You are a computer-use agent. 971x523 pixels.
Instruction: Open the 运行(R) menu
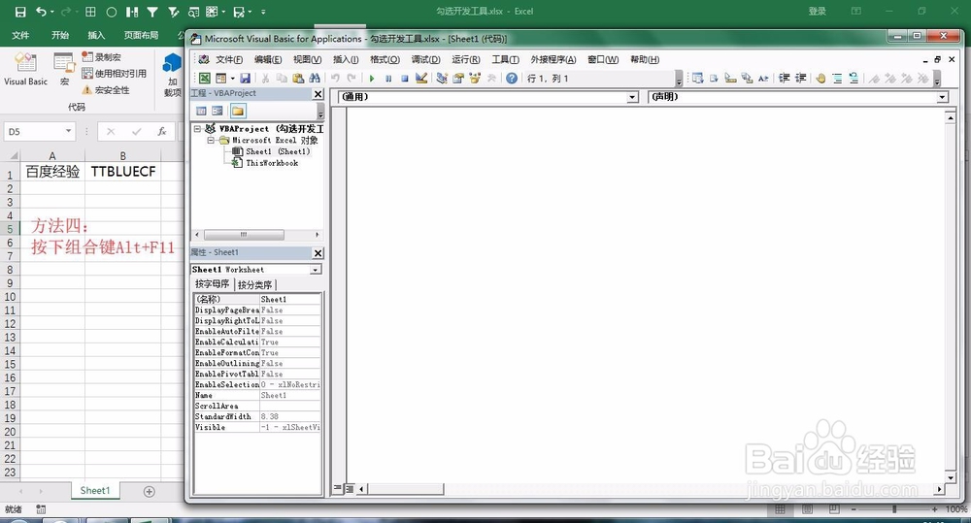(x=466, y=59)
